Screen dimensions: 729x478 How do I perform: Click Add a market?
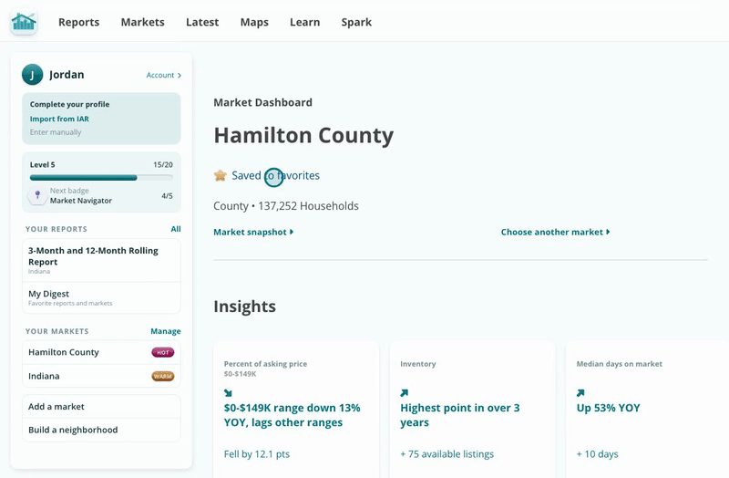(x=101, y=407)
